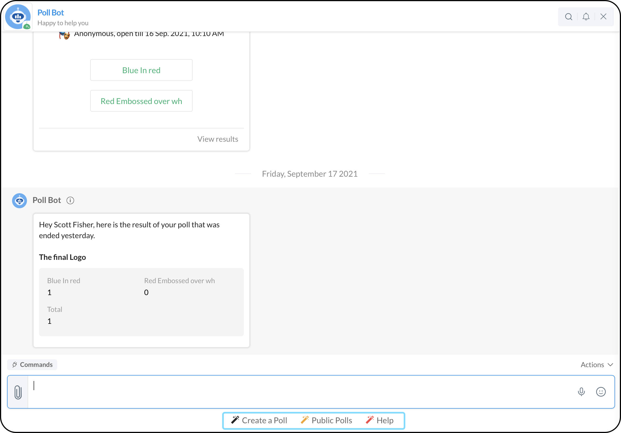Click the microphone voice input icon

(581, 392)
